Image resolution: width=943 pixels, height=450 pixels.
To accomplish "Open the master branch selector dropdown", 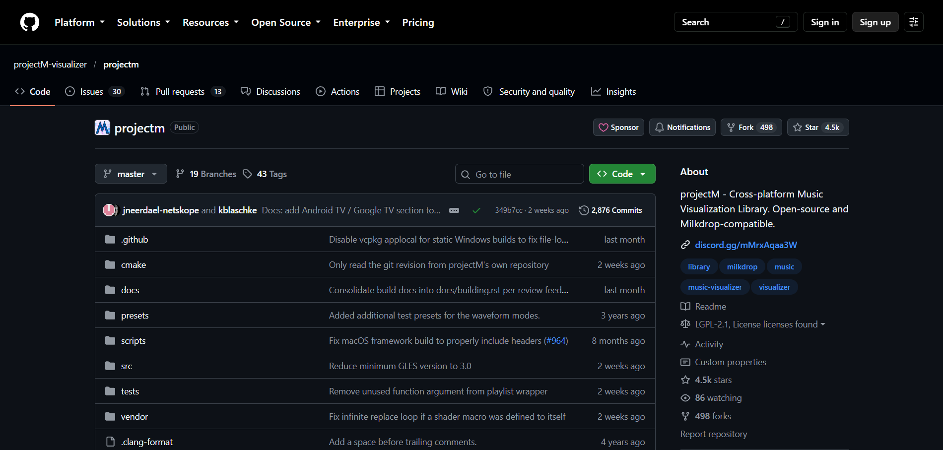I will 131,174.
